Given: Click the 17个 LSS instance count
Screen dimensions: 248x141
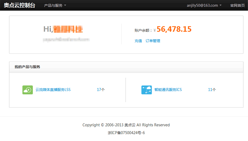Looking at the screenshot, I should [x=101, y=90].
